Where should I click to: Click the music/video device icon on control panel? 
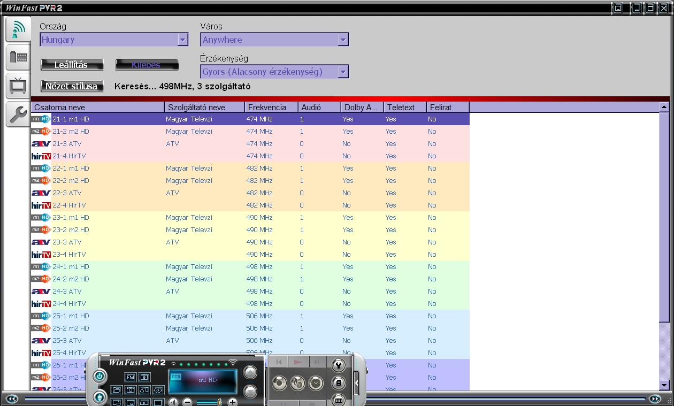pyautogui.click(x=144, y=390)
